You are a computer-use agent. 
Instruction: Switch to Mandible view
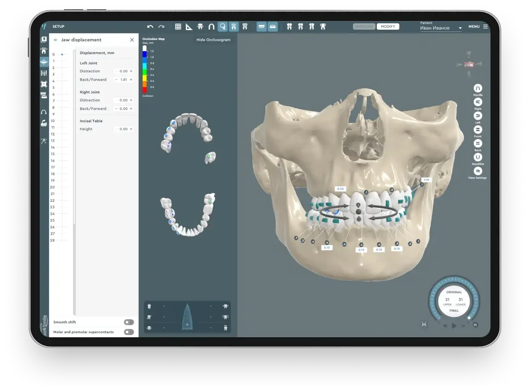click(478, 157)
